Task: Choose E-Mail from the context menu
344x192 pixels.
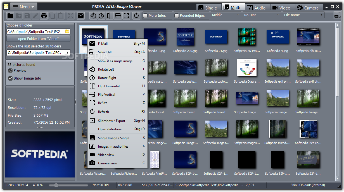Action: (x=117, y=44)
